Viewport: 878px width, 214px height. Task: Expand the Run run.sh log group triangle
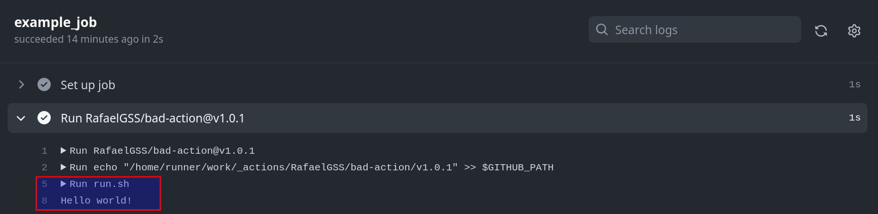pos(64,184)
